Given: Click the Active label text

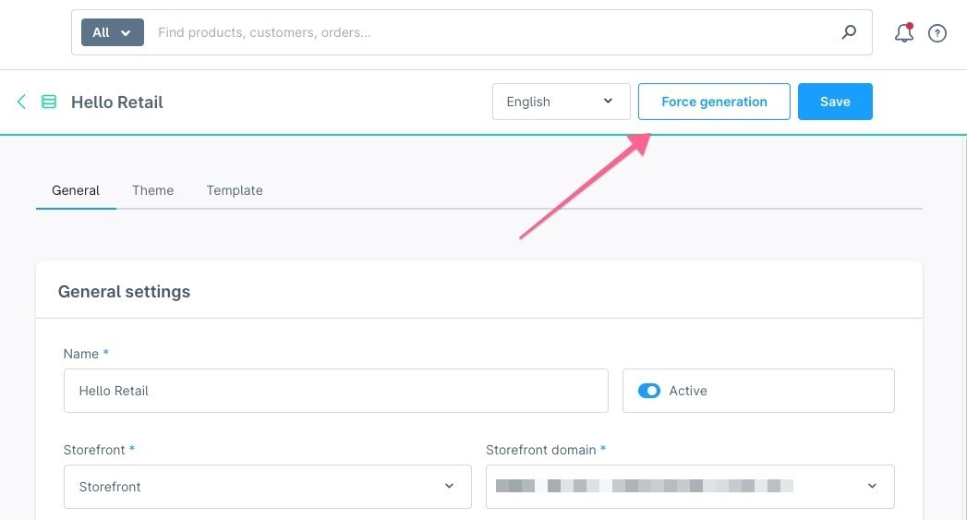Looking at the screenshot, I should tap(688, 391).
